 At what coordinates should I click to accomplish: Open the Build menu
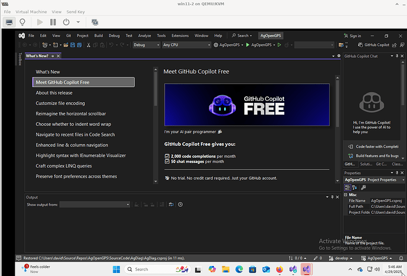pyautogui.click(x=99, y=35)
